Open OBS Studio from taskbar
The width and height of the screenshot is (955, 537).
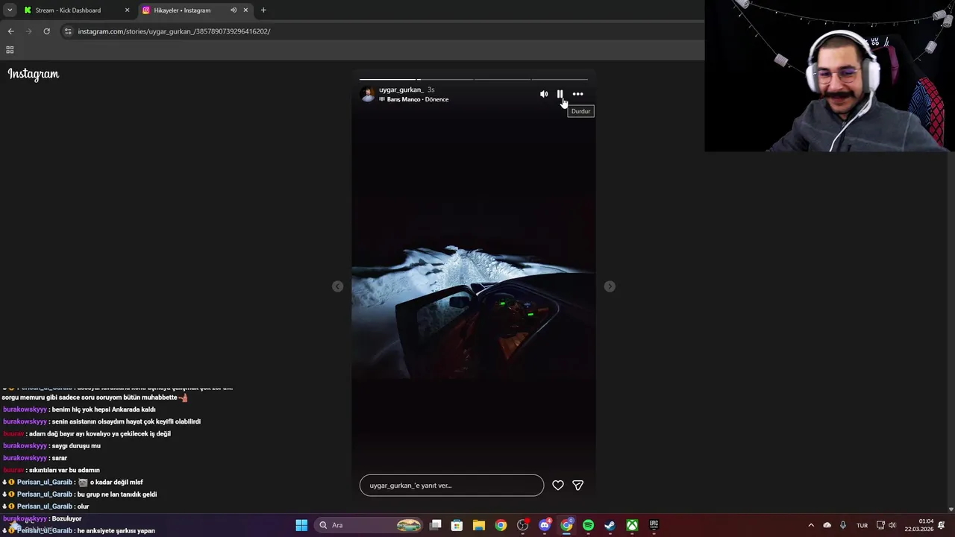[x=522, y=525]
